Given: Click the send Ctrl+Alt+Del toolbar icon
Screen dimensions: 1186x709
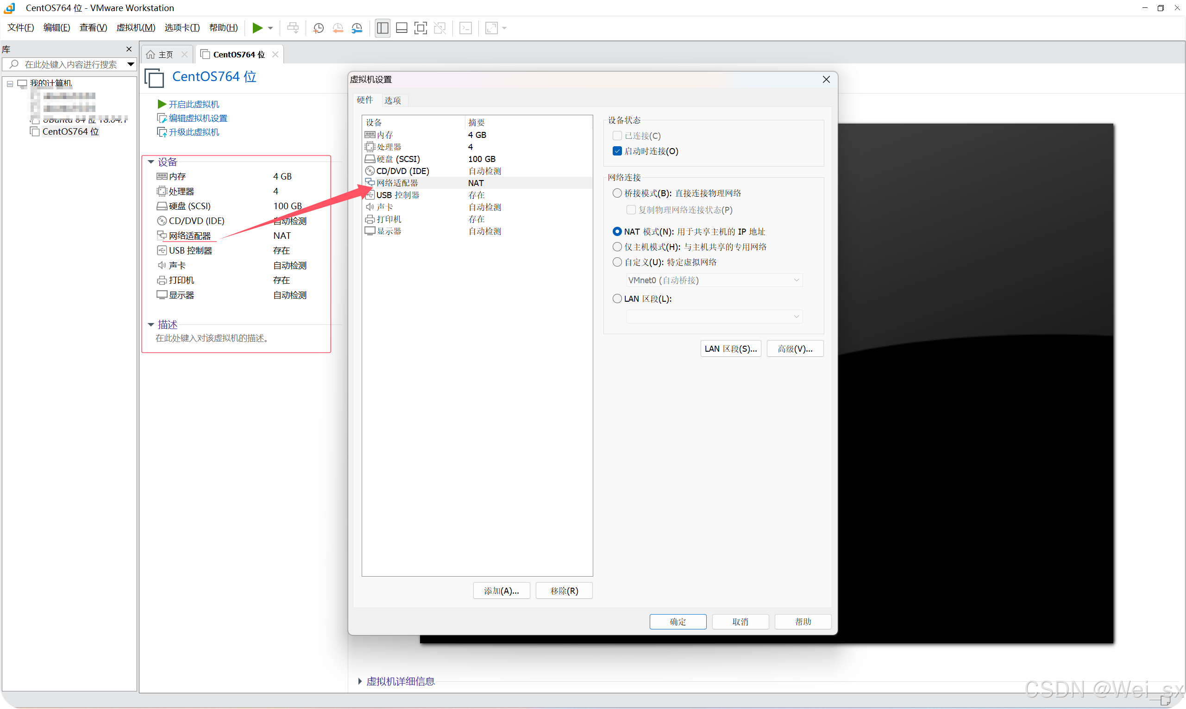Looking at the screenshot, I should 293,28.
